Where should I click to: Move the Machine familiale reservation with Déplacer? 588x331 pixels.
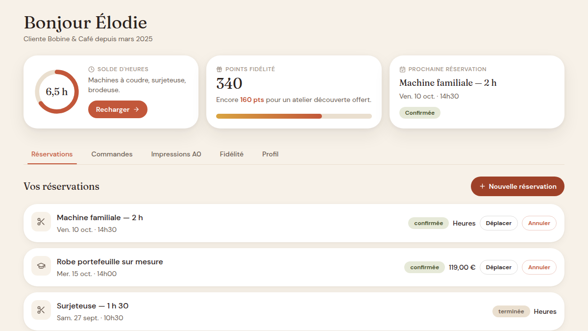pos(498,223)
